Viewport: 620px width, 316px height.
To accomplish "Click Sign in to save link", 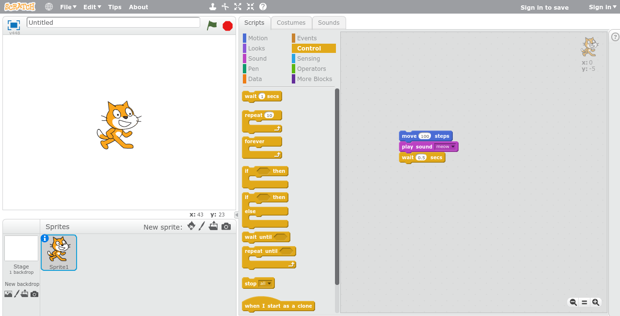I will 544,7.
